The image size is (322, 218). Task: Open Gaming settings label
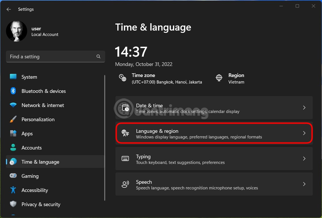(30, 176)
